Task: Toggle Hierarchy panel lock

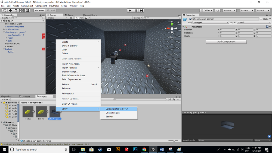Action: pyautogui.click(x=40, y=15)
